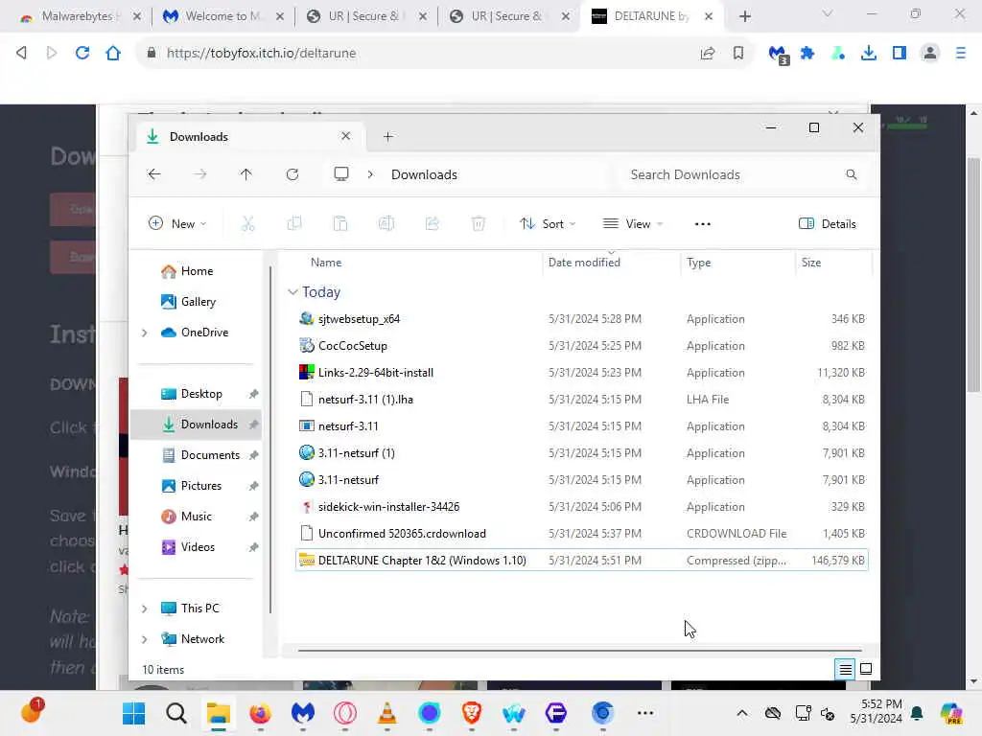Click the Delete trash icon in Explorer
The image size is (982, 736).
tap(479, 223)
